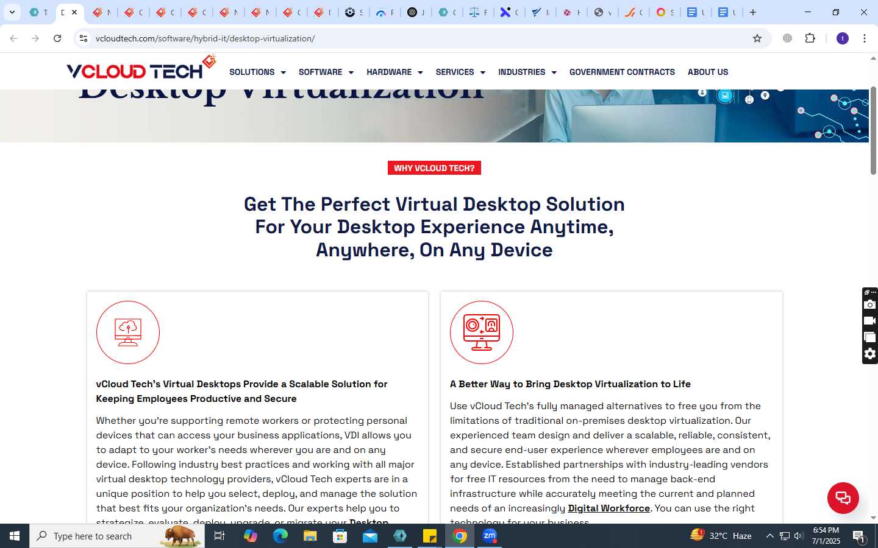878x548 pixels.
Task: Bookmark this page with the star icon
Action: tap(757, 38)
